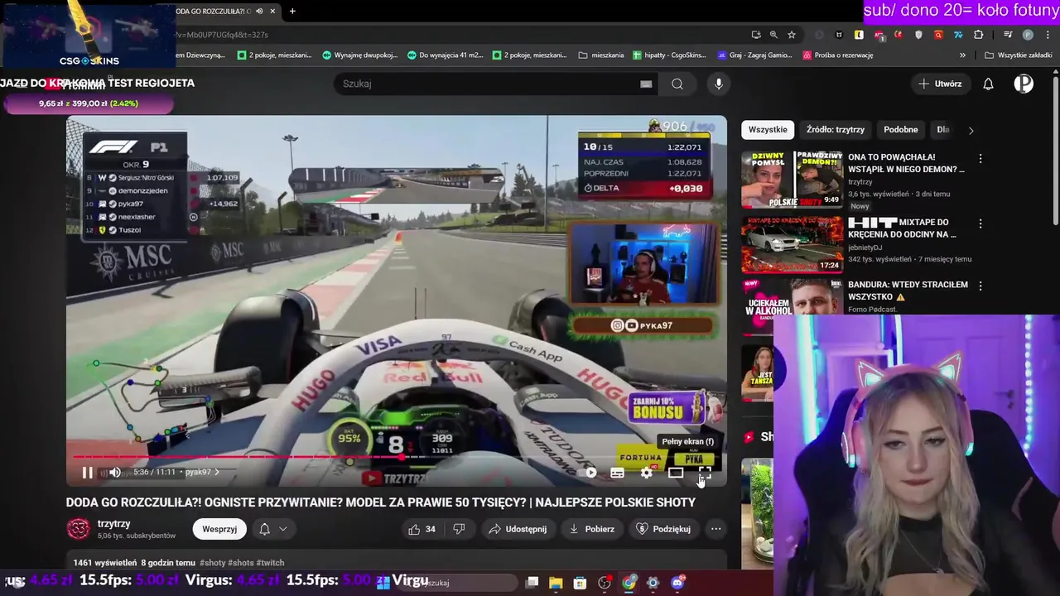Open a new browser tab with plus
The image size is (1060, 596).
292,11
